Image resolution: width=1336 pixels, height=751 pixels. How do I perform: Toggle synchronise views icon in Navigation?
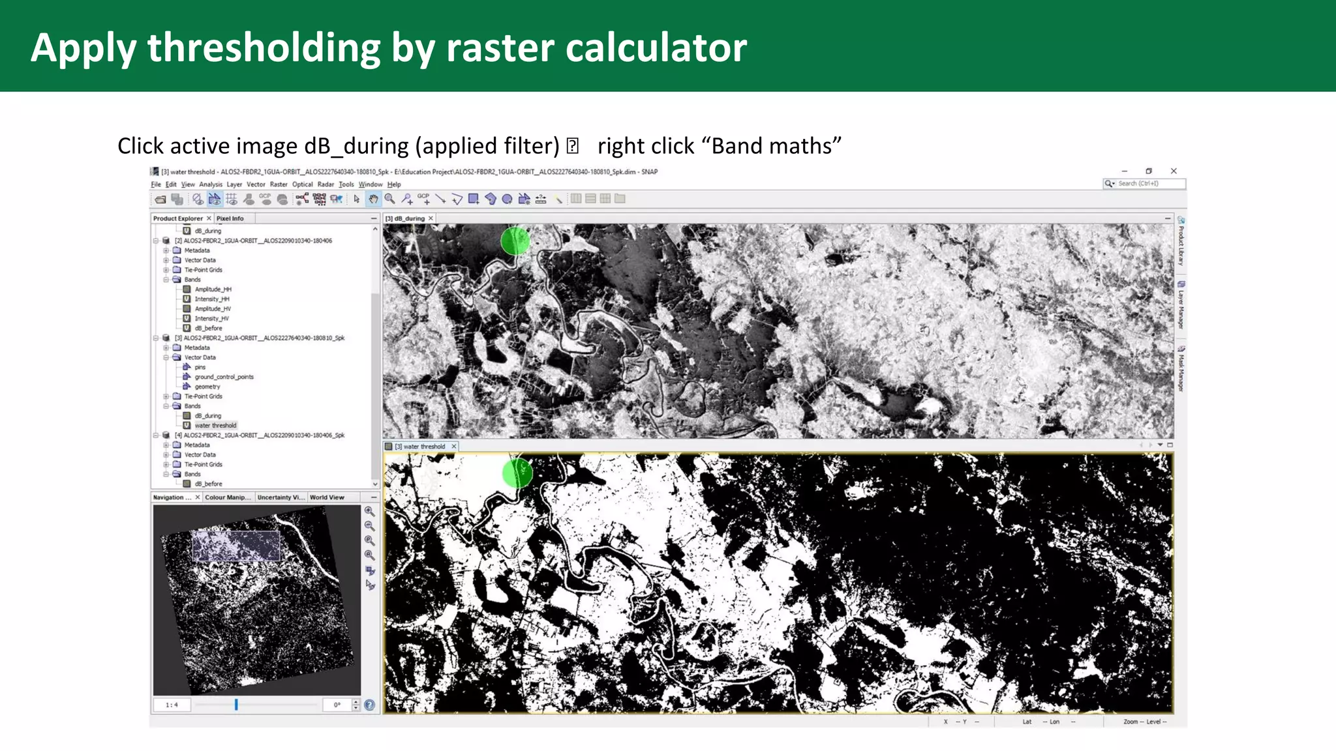[370, 570]
